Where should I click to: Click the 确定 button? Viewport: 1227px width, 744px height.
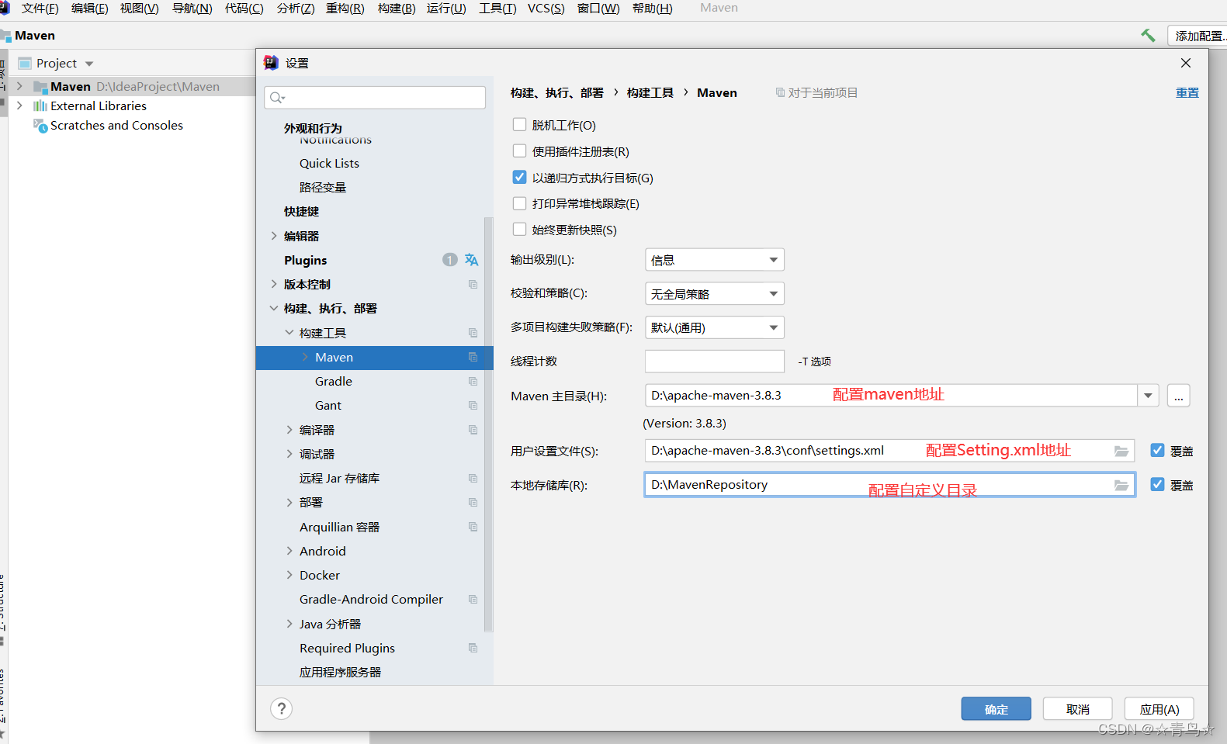point(997,709)
